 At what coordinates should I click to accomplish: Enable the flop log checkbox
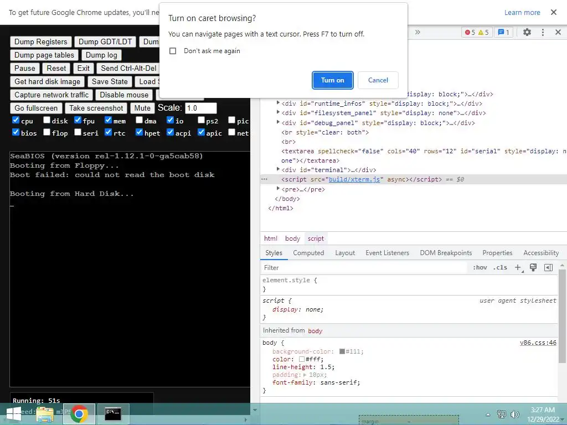click(47, 132)
